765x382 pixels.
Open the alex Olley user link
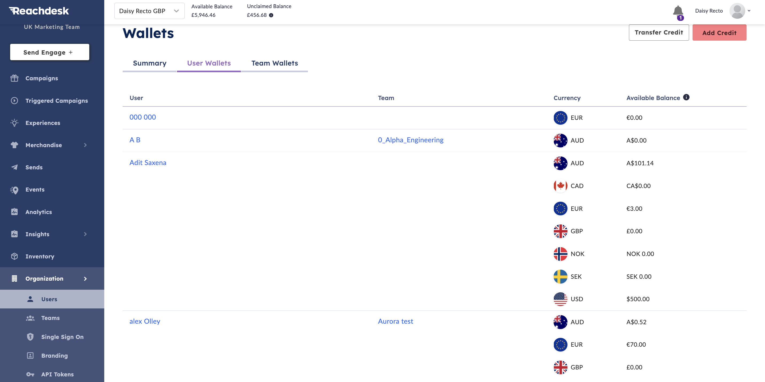coord(145,321)
